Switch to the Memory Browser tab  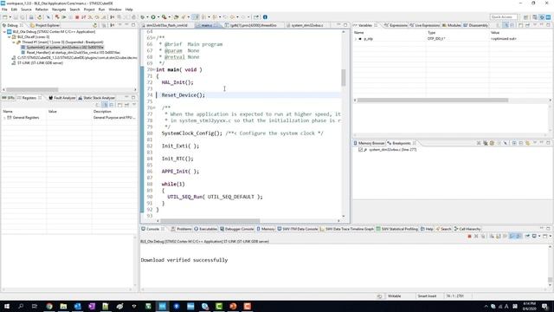369,143
